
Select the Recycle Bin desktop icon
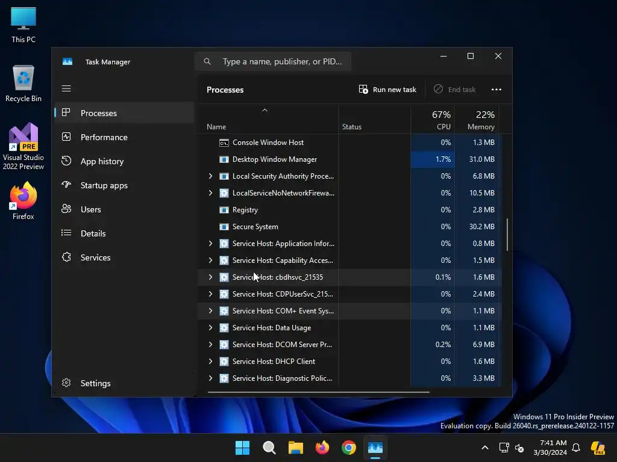click(23, 84)
